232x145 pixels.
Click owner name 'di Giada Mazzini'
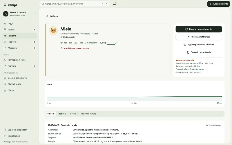(68, 37)
